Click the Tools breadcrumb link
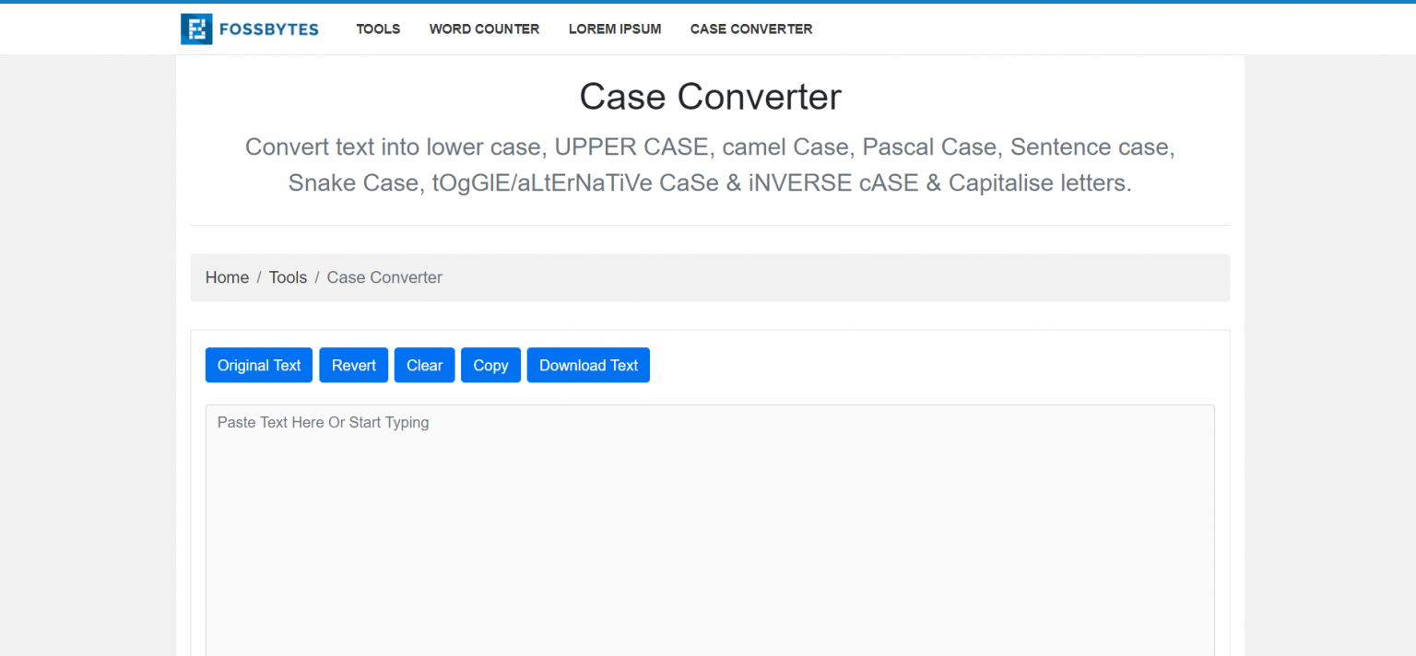Screen dimensions: 1416x656 pyautogui.click(x=288, y=277)
